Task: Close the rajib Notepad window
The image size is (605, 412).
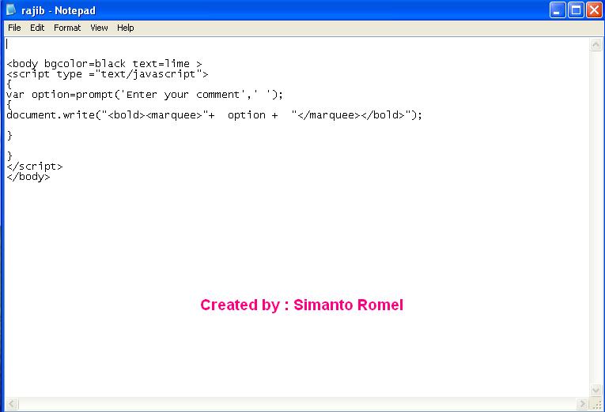Action: click(x=595, y=10)
